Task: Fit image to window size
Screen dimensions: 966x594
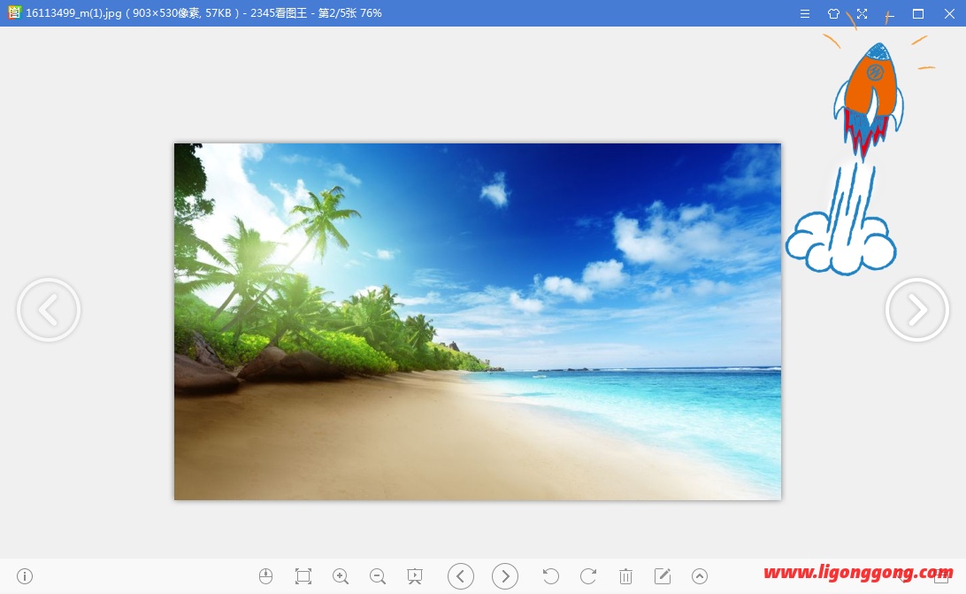Action: click(x=303, y=576)
